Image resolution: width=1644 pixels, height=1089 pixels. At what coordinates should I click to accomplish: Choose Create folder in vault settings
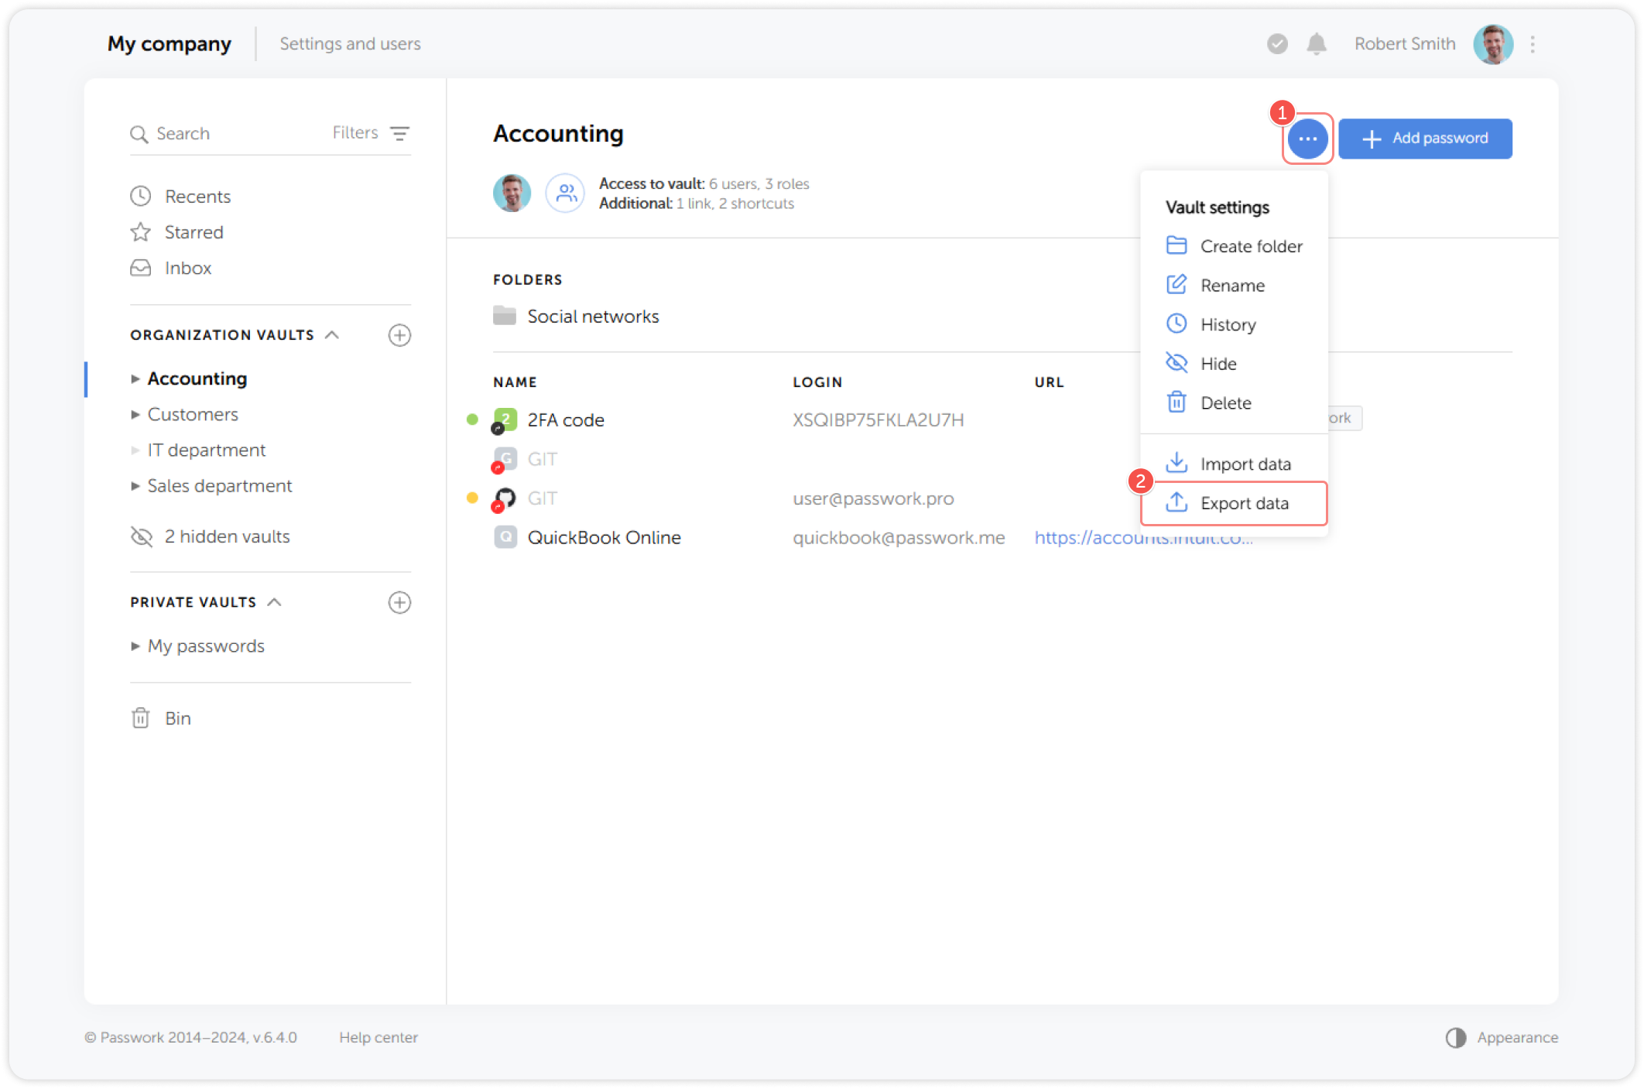pos(1250,246)
